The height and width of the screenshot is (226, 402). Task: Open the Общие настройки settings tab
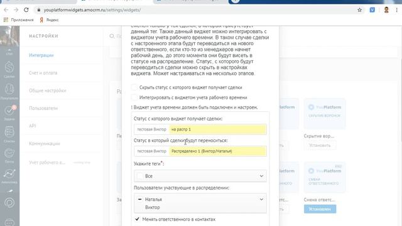(x=48, y=90)
